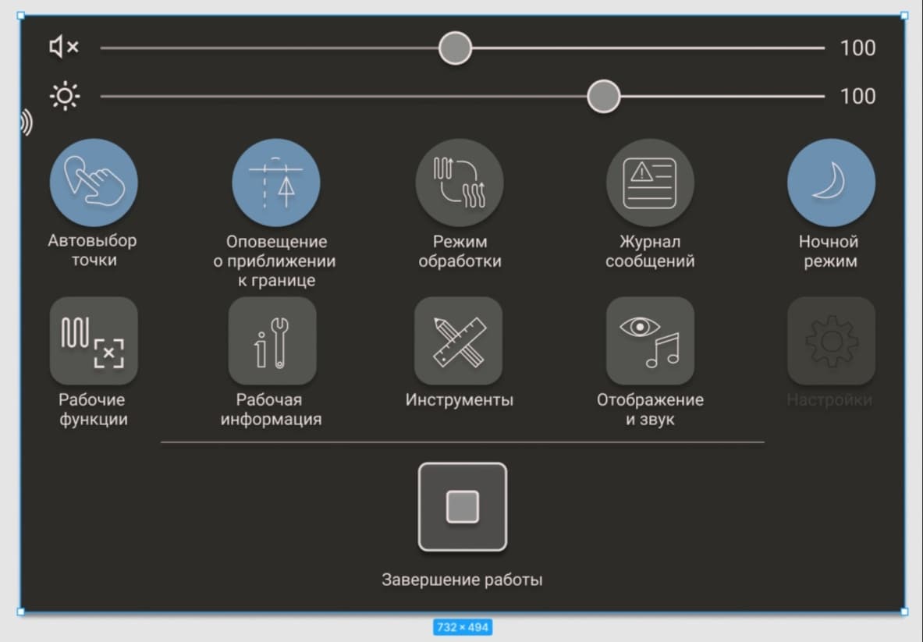The image size is (923, 642).
Task: Click the volume value 100
Action: click(857, 48)
